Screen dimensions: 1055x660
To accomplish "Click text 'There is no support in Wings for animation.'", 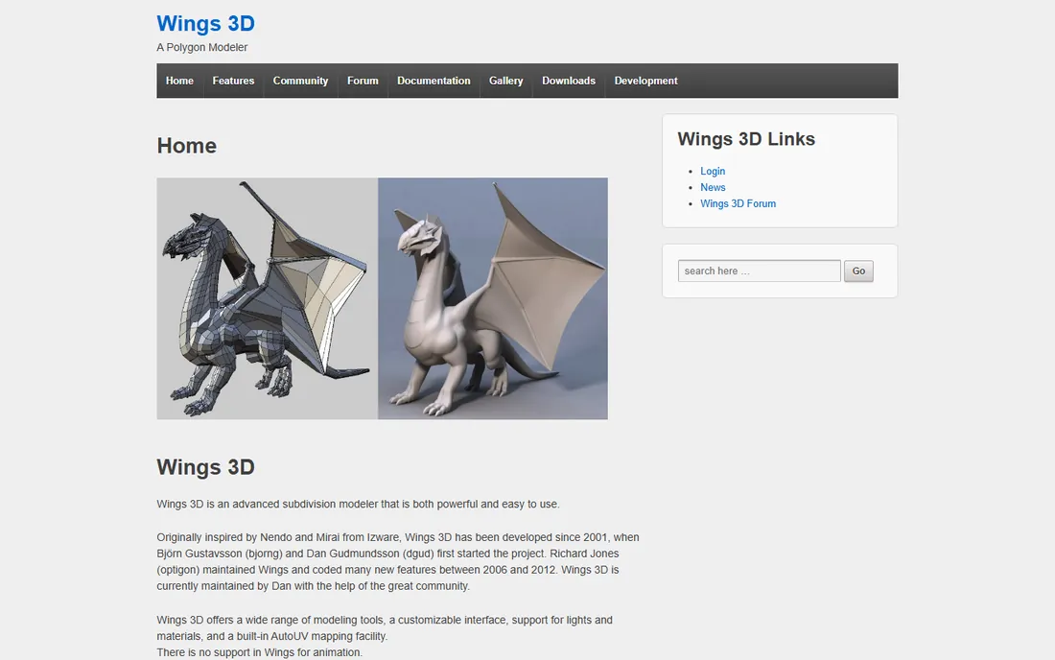I will tap(259, 652).
